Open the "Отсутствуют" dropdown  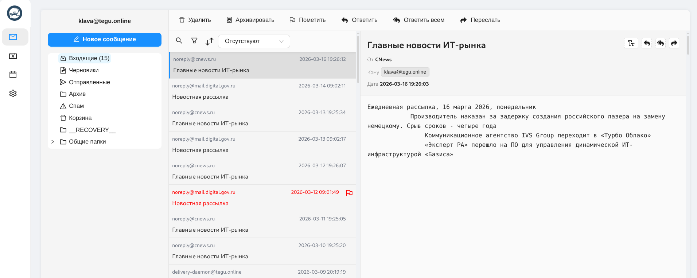point(254,41)
